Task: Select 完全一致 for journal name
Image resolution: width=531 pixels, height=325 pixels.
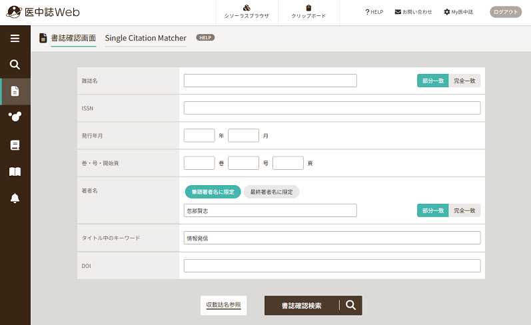Action: pyautogui.click(x=464, y=81)
